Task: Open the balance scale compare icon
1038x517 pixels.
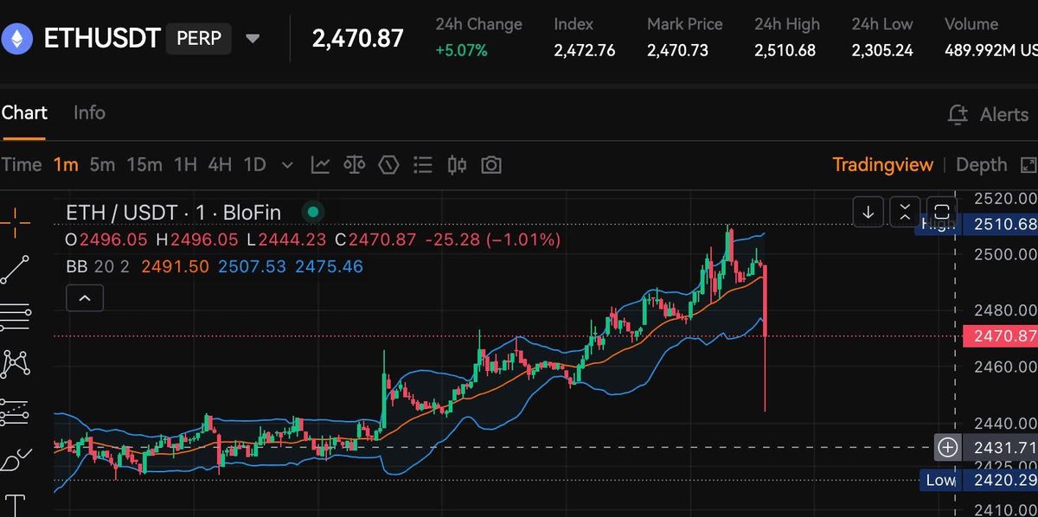Action: click(355, 164)
